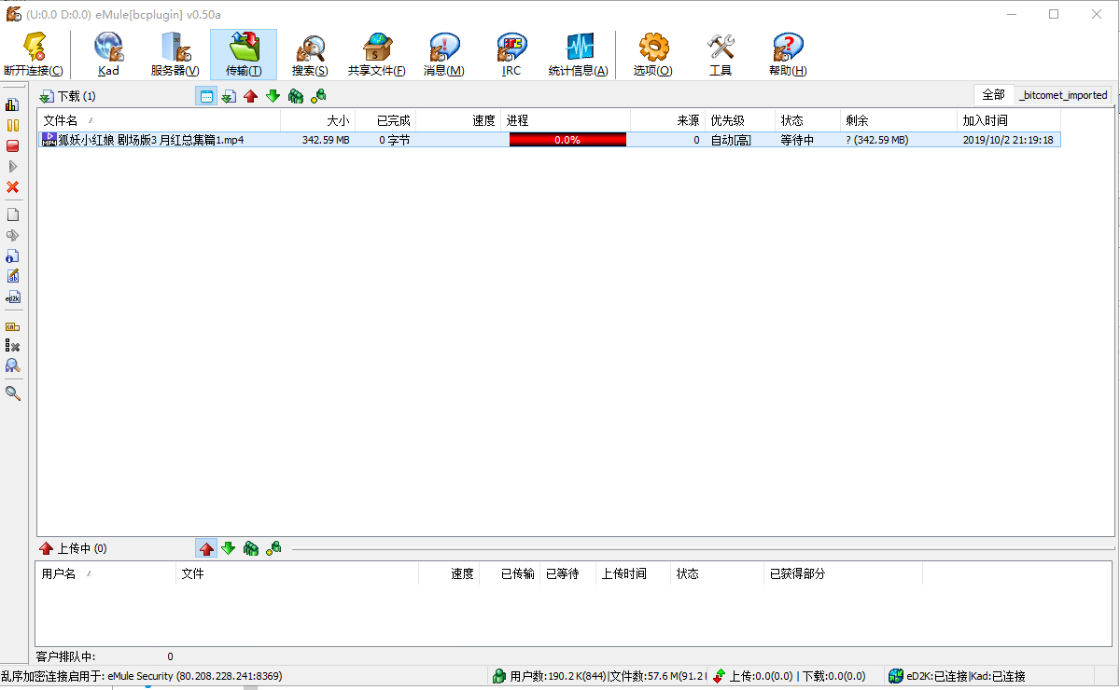Toggle the green downloading-list arrow in lower pane

click(x=228, y=549)
